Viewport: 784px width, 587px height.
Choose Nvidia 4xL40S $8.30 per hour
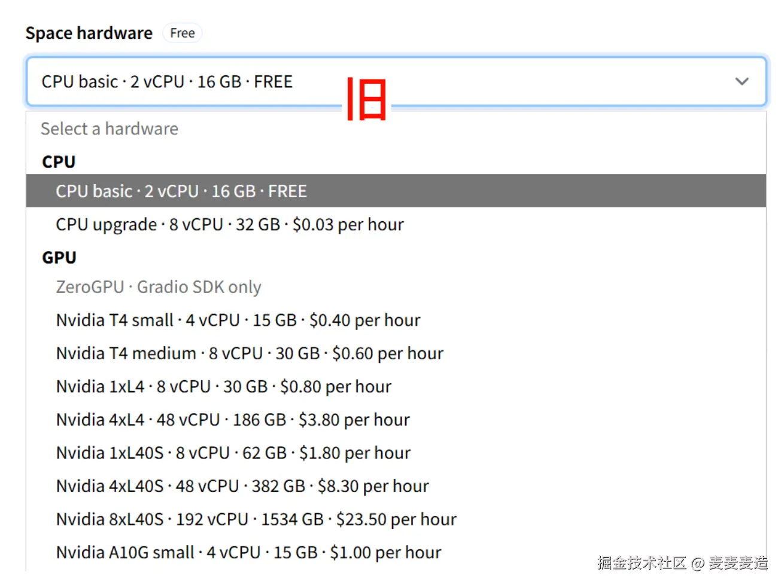point(396,486)
